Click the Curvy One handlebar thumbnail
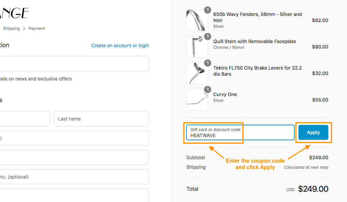Screen dimensions: 347x202 click(x=197, y=100)
